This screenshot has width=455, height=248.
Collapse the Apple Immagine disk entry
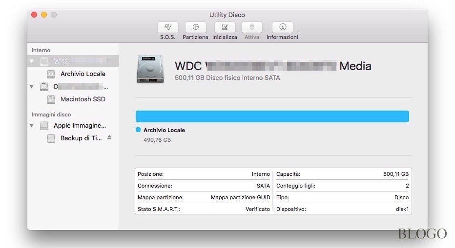32,126
